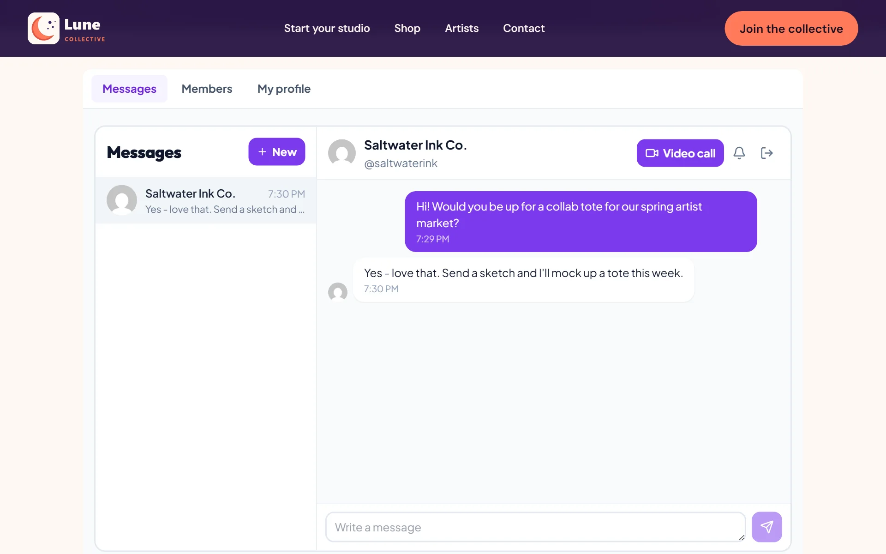The height and width of the screenshot is (554, 886).
Task: Grab the textarea resize handle corner
Action: [742, 537]
